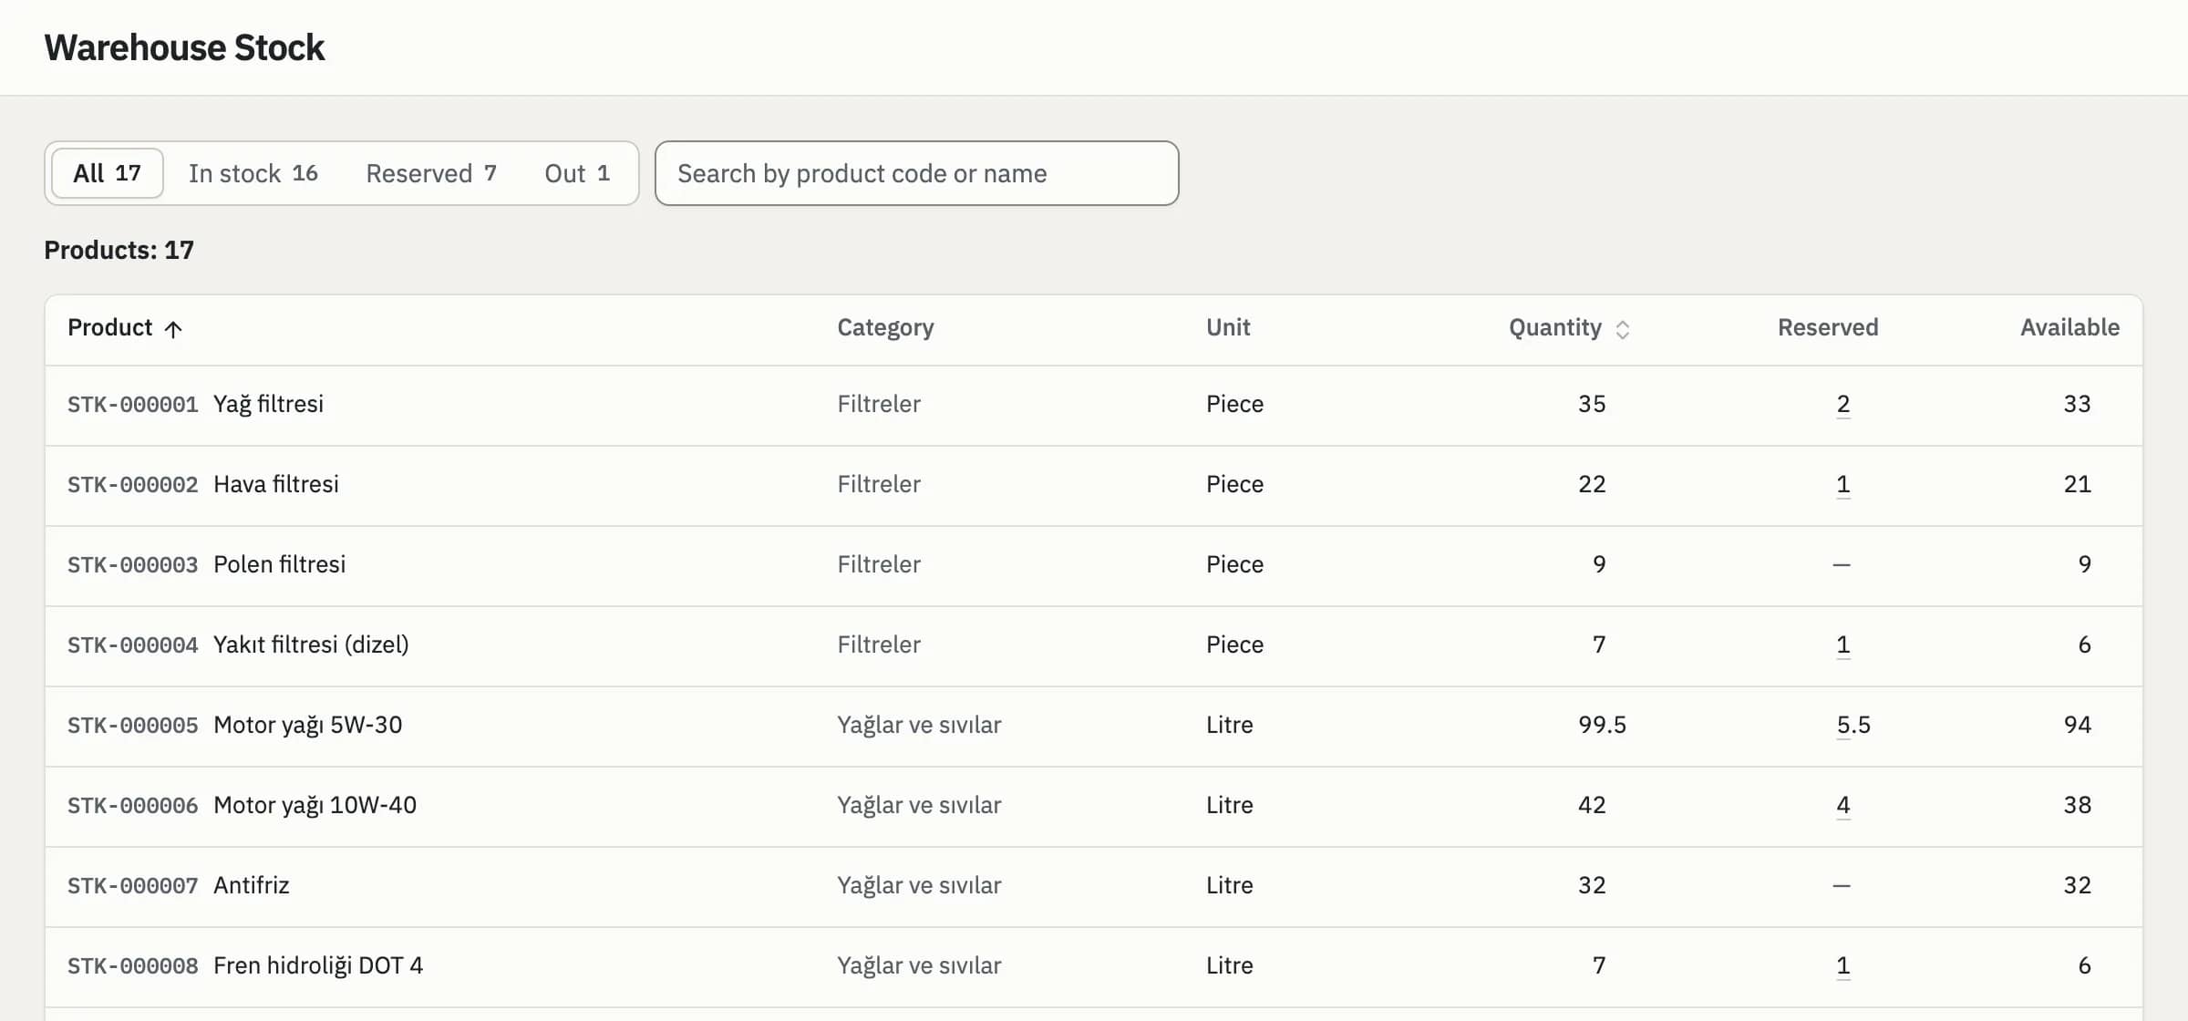Screen dimensions: 2188x1021
Task: Click available value 38 for Motor yağı 10W-40
Action: pos(2077,805)
